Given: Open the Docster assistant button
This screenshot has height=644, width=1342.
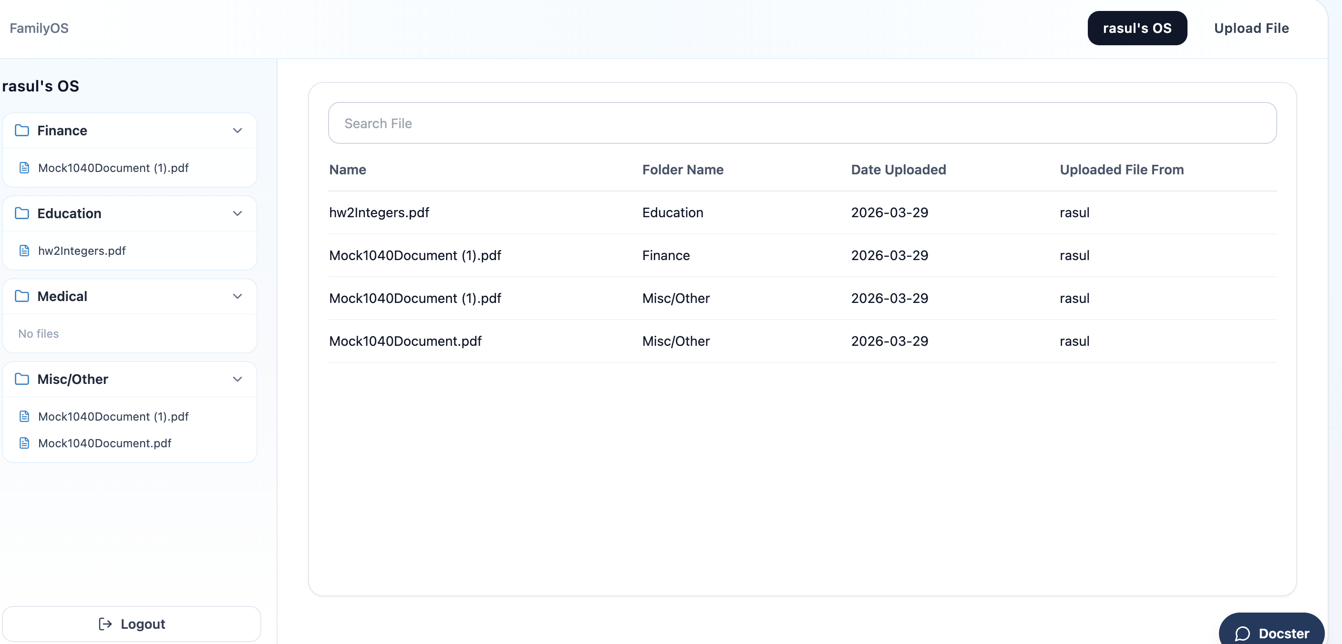Looking at the screenshot, I should (1271, 633).
